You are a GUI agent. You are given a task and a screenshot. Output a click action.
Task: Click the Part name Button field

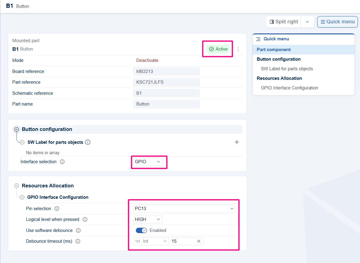pyautogui.click(x=166, y=104)
